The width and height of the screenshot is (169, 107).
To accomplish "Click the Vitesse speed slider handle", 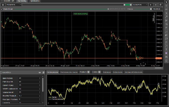I will [x=151, y=9].
